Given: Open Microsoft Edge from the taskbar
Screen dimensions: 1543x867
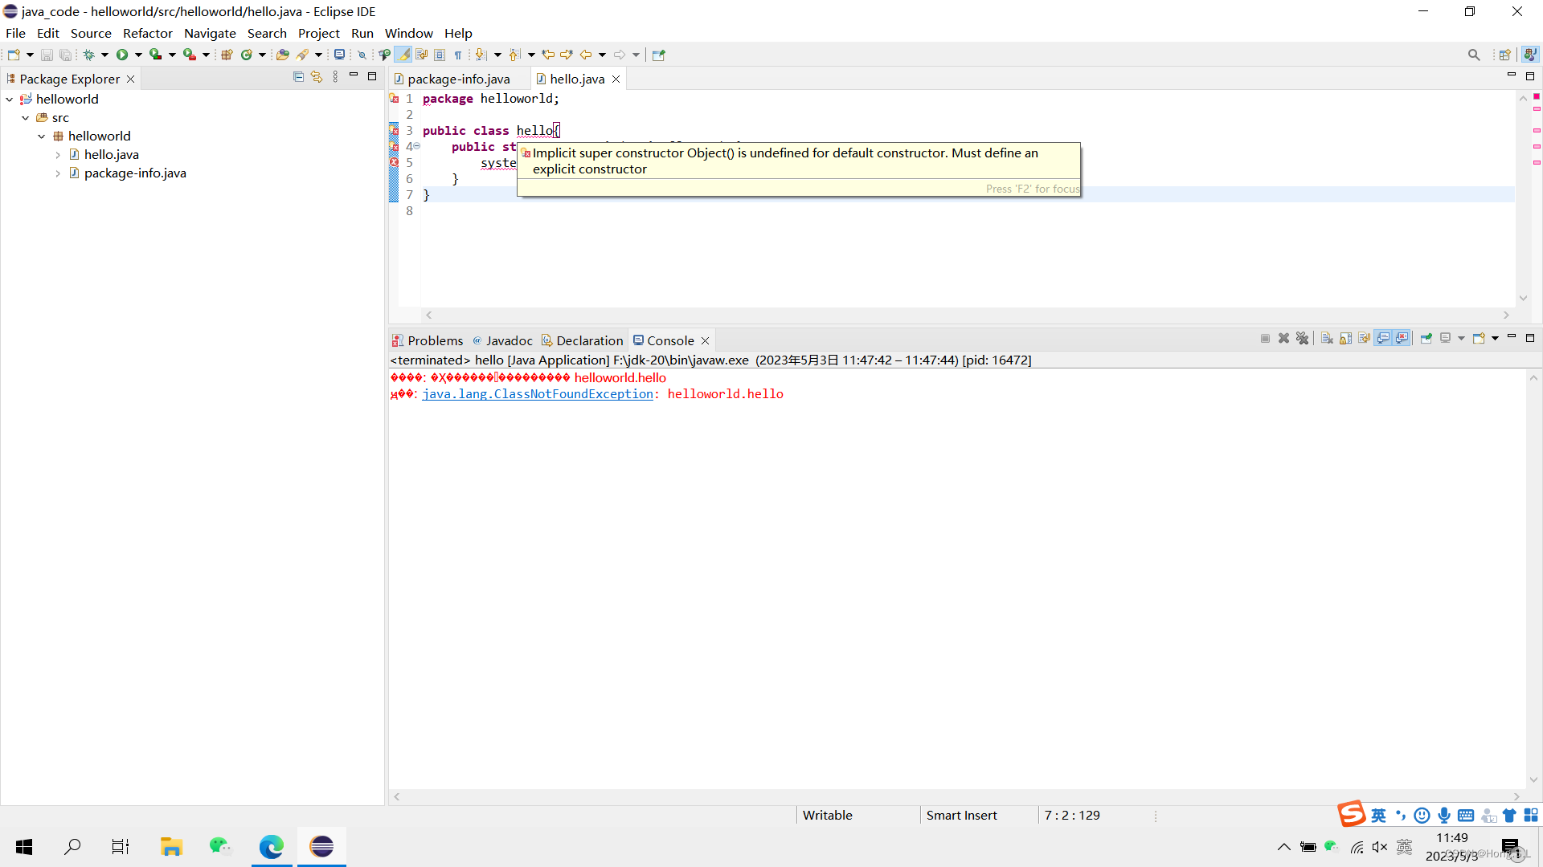Looking at the screenshot, I should (271, 846).
